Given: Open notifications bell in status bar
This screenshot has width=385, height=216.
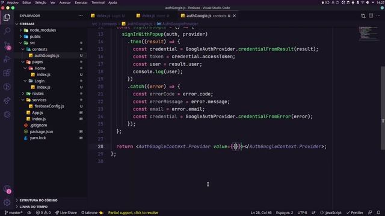Looking at the screenshot, I should click(378, 212).
